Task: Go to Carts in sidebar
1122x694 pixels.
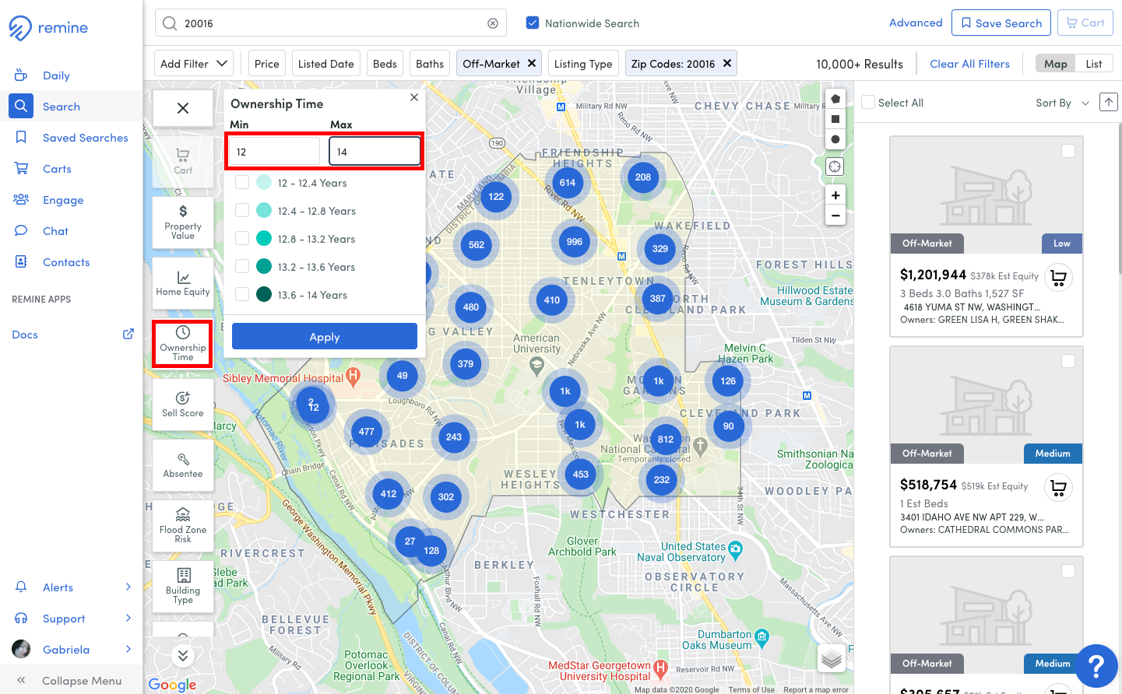Action: tap(57, 169)
